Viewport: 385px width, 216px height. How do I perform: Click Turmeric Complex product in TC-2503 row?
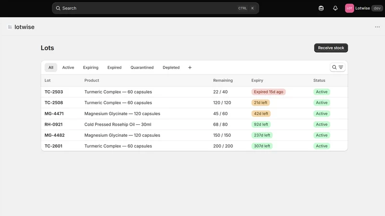[x=118, y=92]
